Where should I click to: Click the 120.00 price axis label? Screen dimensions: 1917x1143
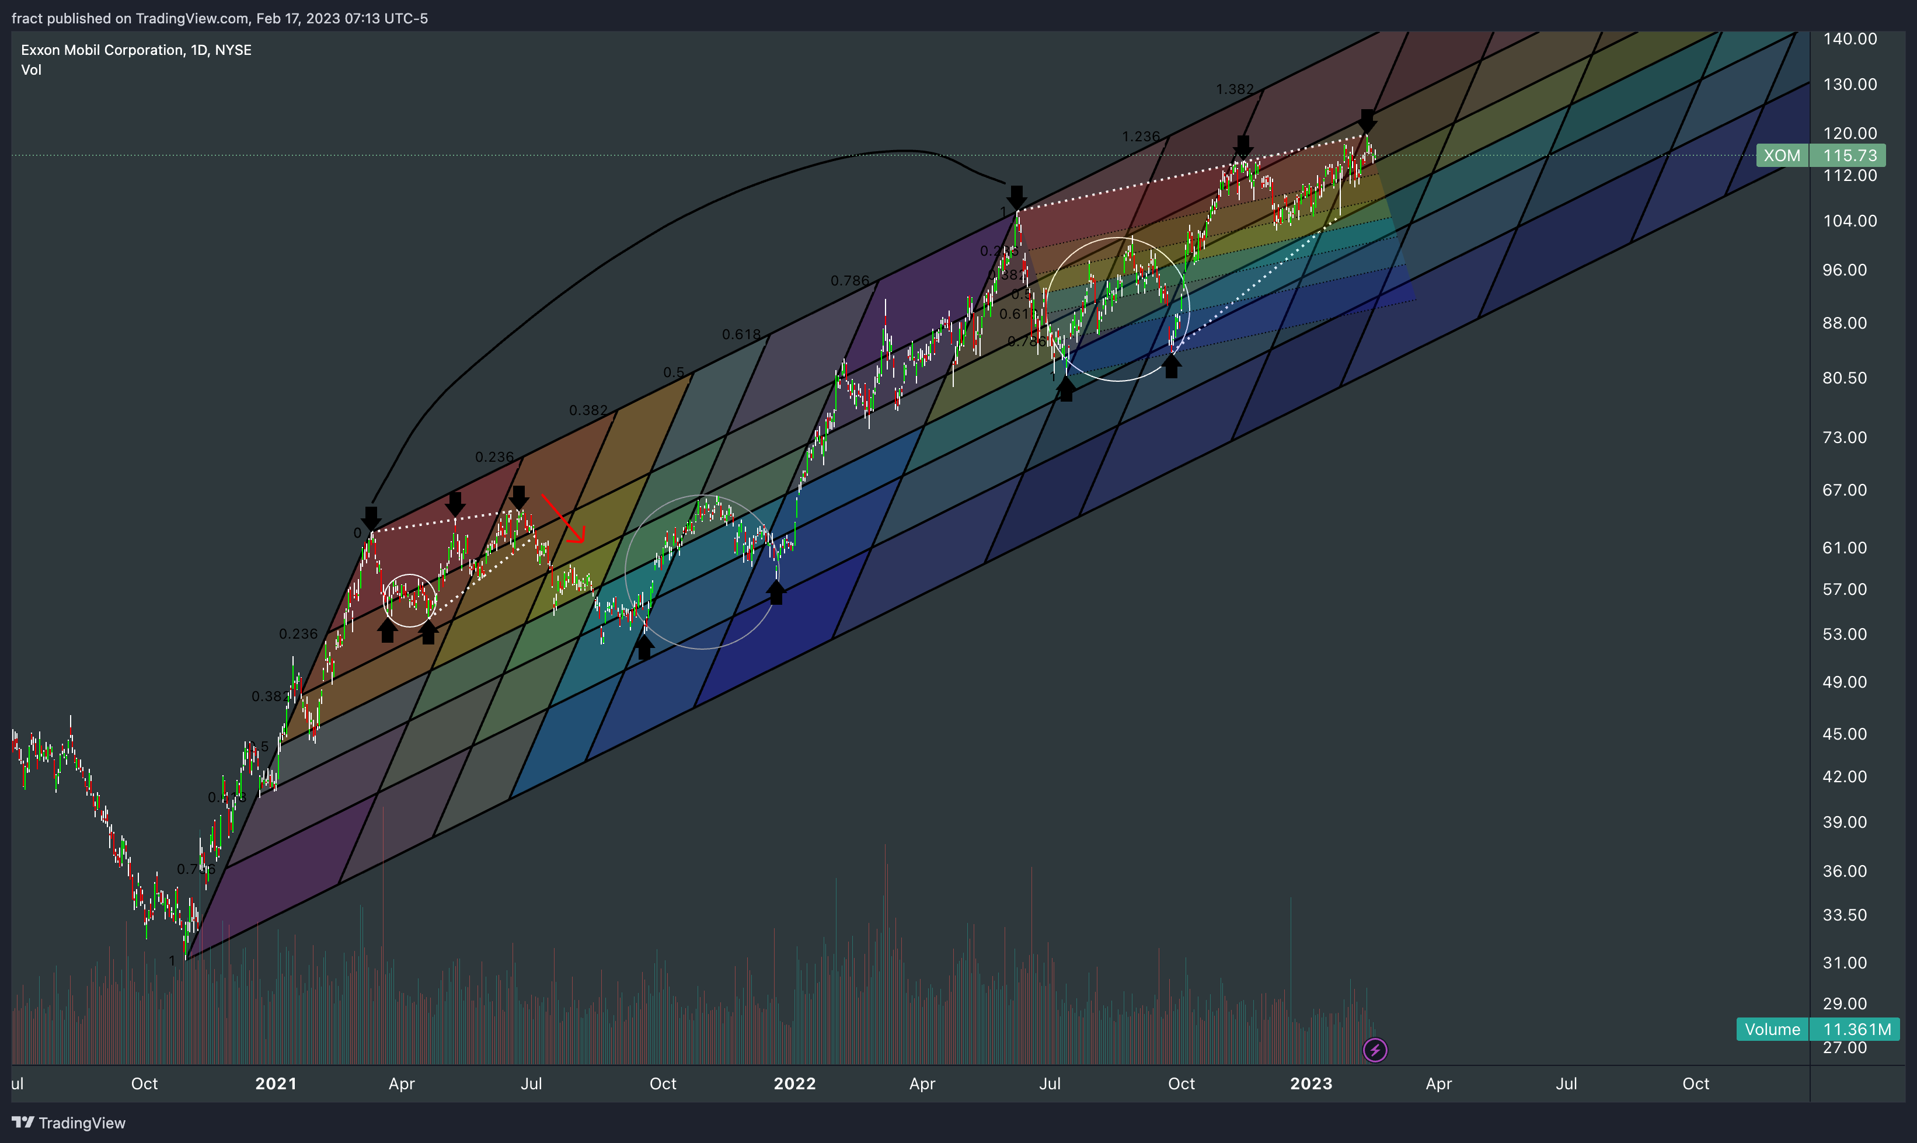coord(1850,133)
